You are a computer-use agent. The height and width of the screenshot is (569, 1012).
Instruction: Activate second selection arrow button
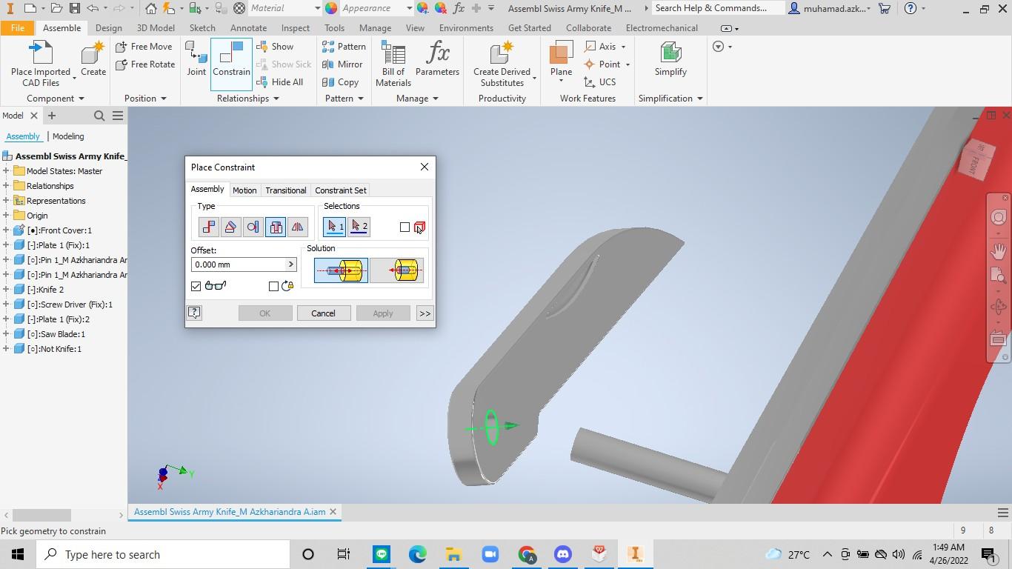[359, 227]
